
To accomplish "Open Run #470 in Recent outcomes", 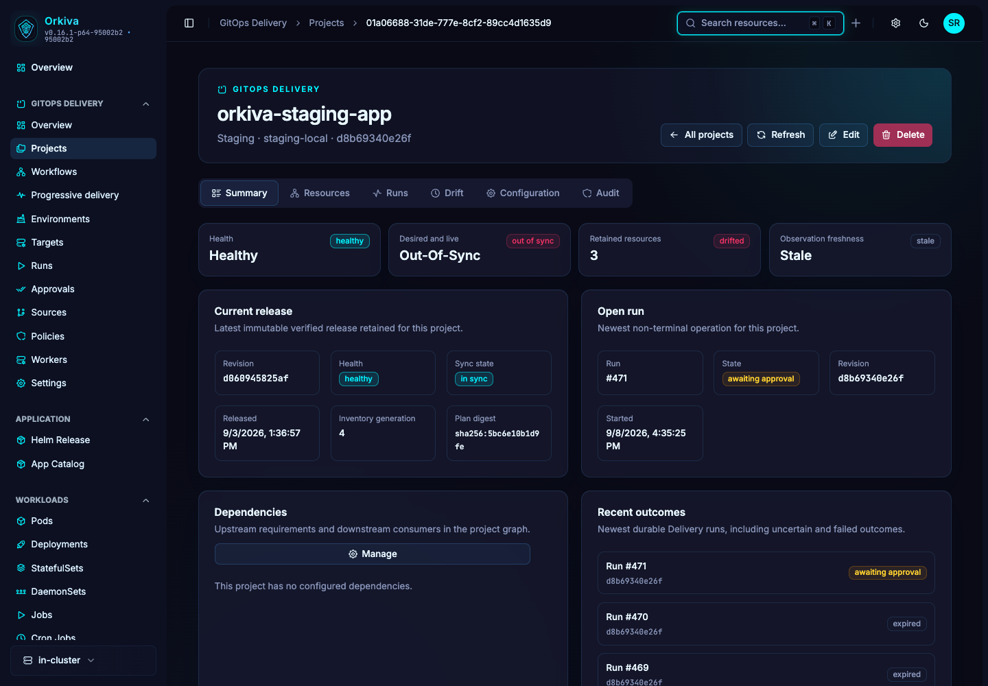I will tap(766, 624).
